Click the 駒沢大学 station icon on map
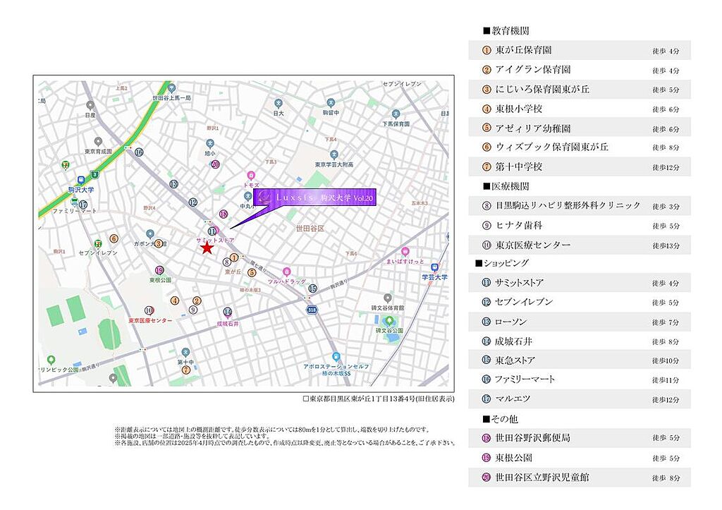722x510 pixels. coord(82,180)
